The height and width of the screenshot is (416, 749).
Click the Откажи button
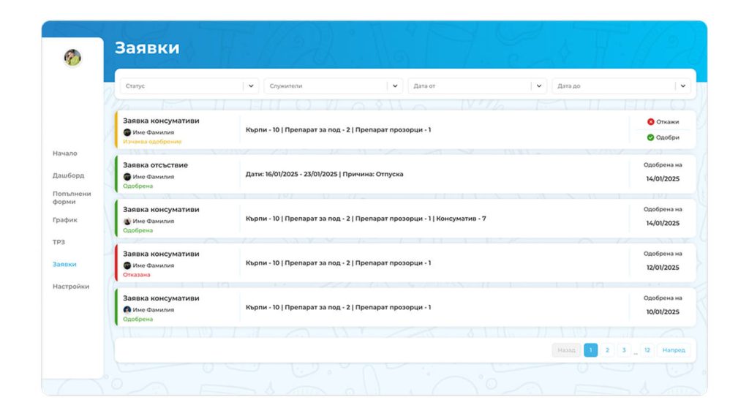pyautogui.click(x=663, y=122)
